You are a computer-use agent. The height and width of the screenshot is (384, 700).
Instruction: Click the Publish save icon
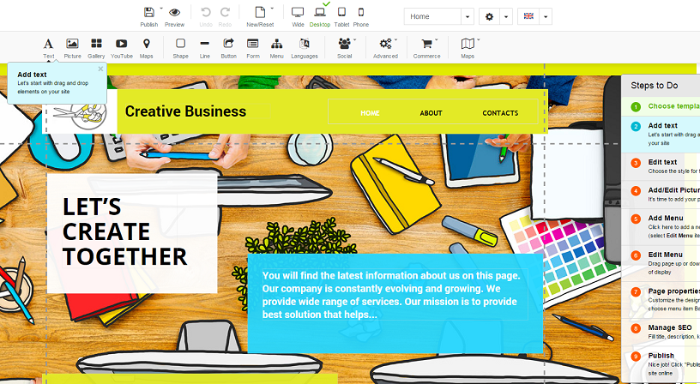[149, 13]
